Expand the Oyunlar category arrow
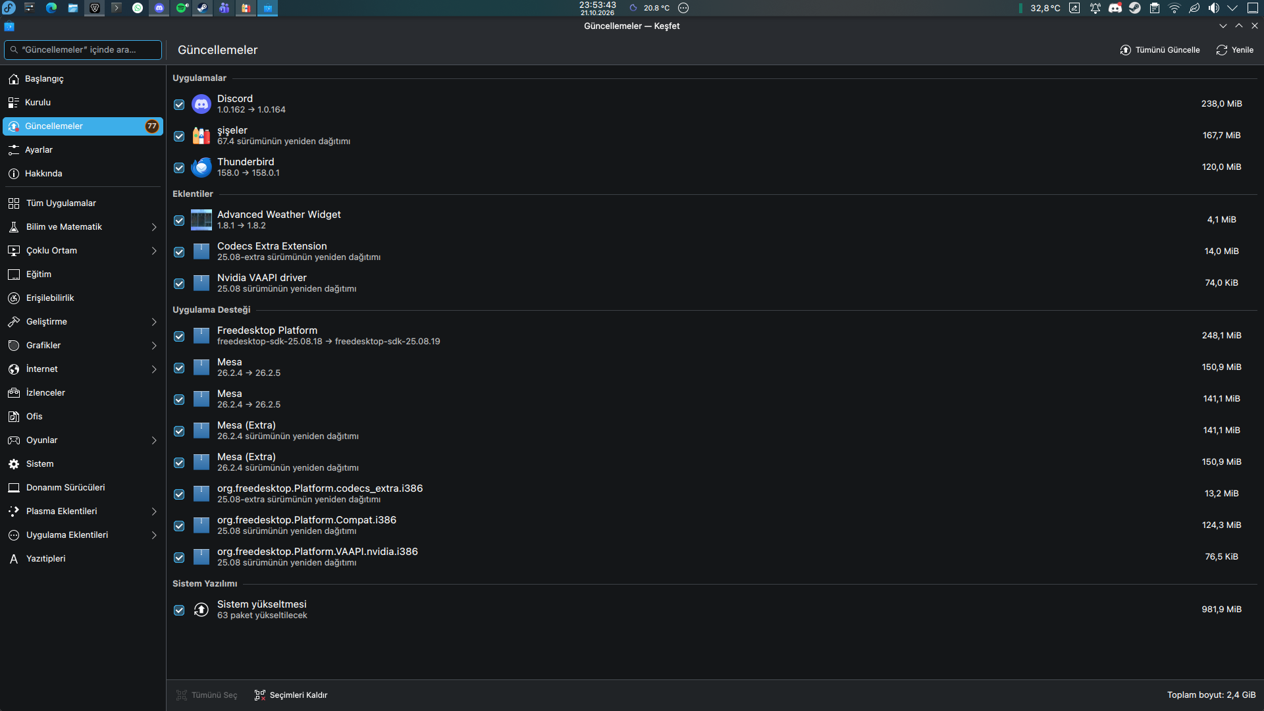Screen dimensions: 1264x711 [154, 440]
